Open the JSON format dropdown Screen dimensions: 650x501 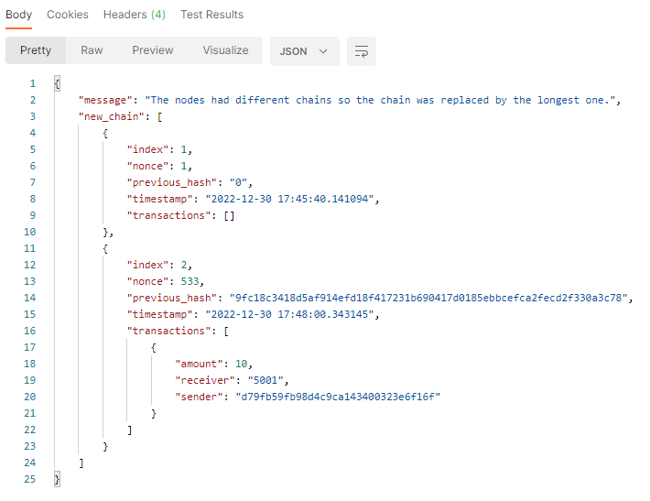click(304, 51)
